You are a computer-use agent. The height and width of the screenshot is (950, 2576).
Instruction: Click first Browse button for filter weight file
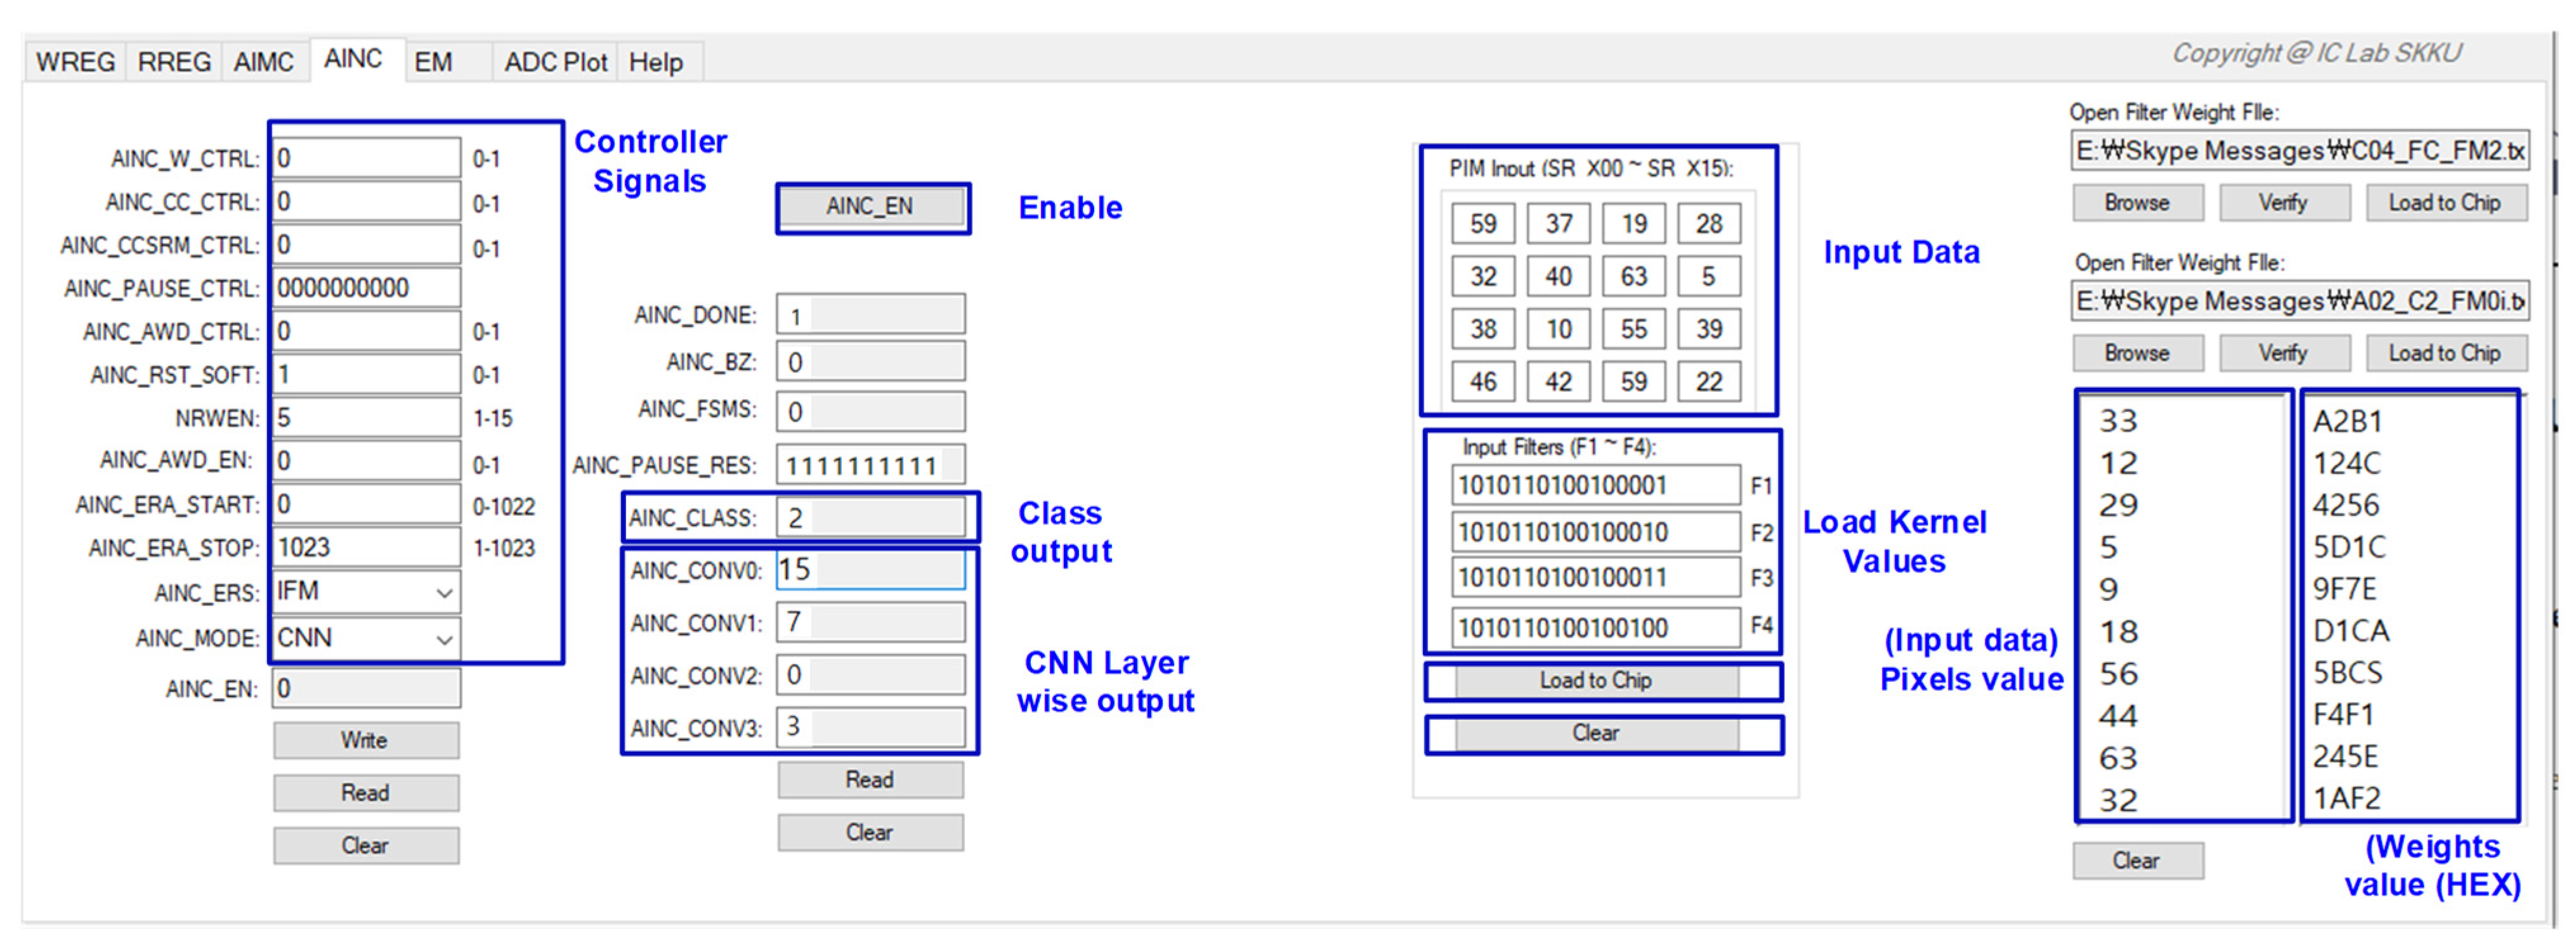(x=2136, y=203)
